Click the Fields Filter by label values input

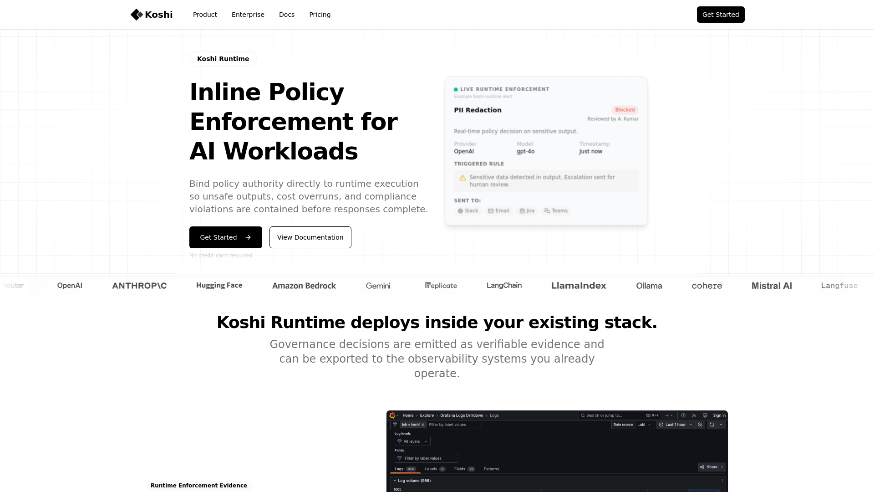[x=426, y=458]
